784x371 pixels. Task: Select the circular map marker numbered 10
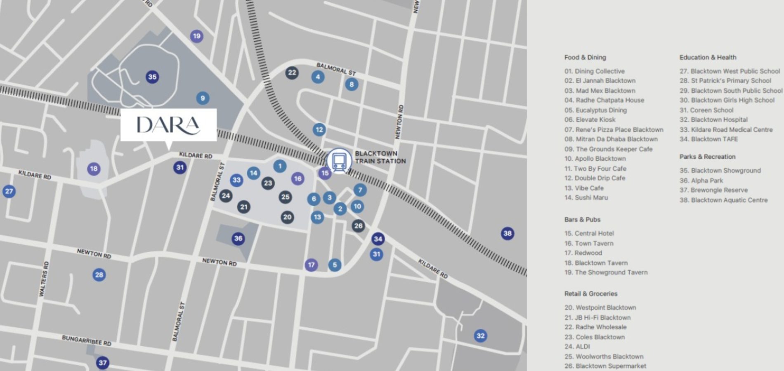357,207
